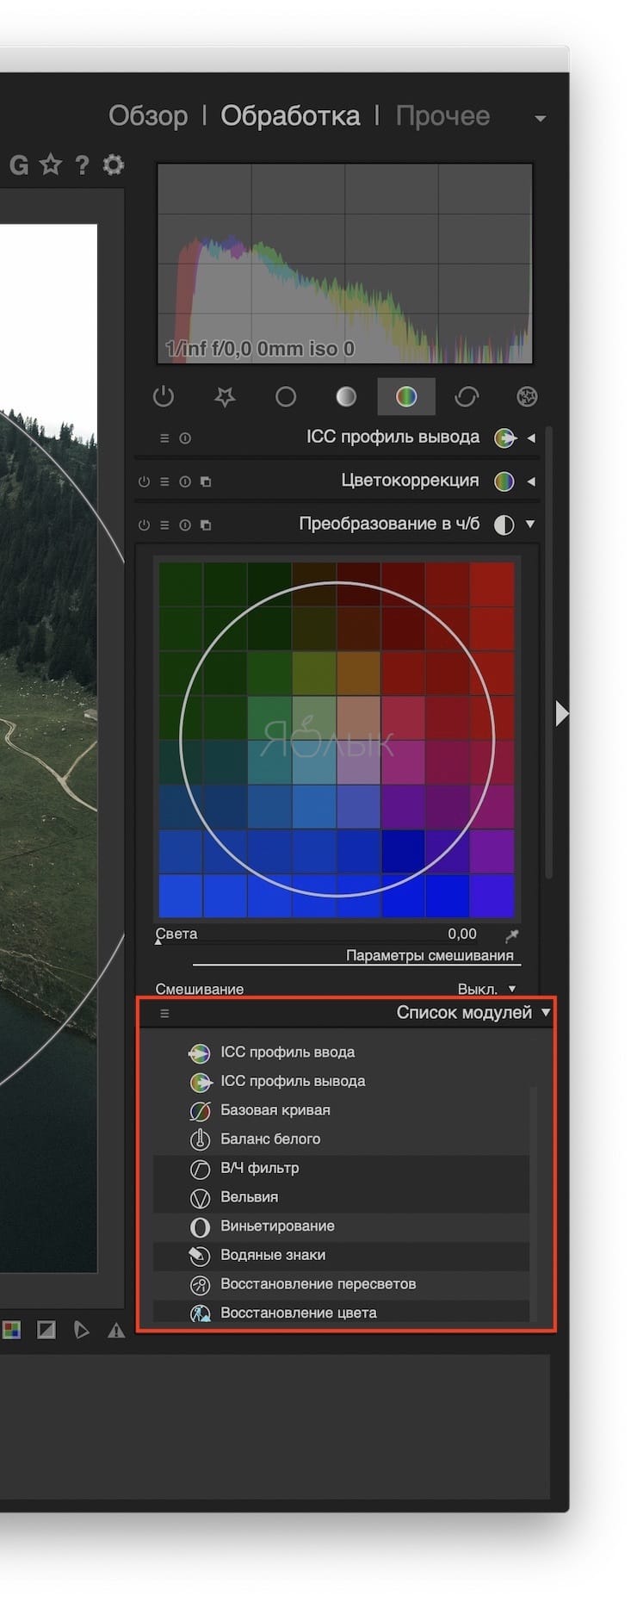Reset parameters of Преобразование в ч/б
Image resolution: width=637 pixels, height=1602 pixels.
pos(185,525)
